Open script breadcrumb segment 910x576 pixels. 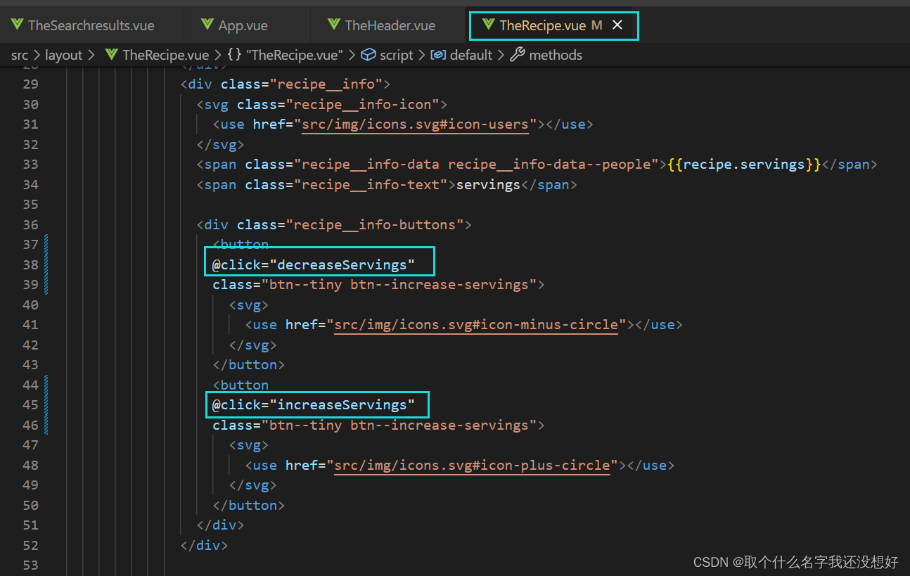[397, 55]
